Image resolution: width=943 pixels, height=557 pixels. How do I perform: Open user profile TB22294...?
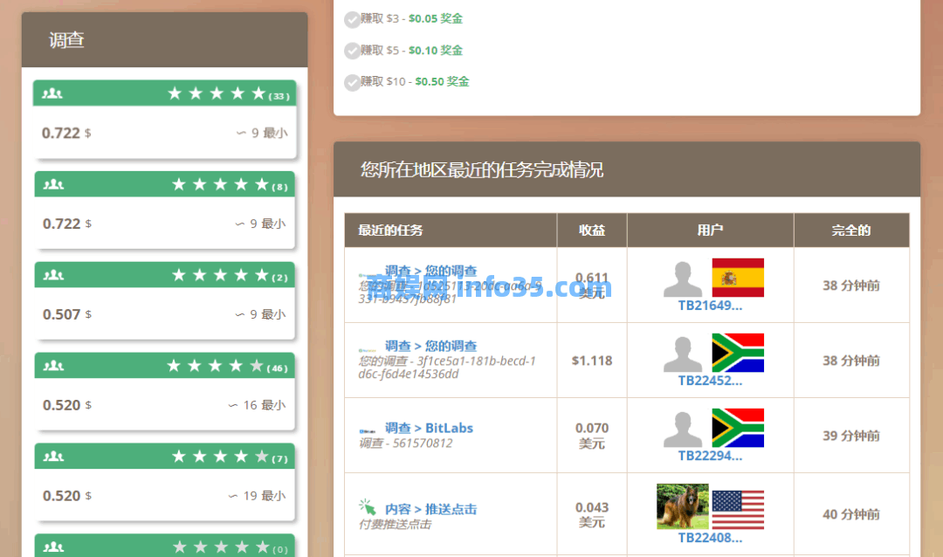tap(710, 456)
